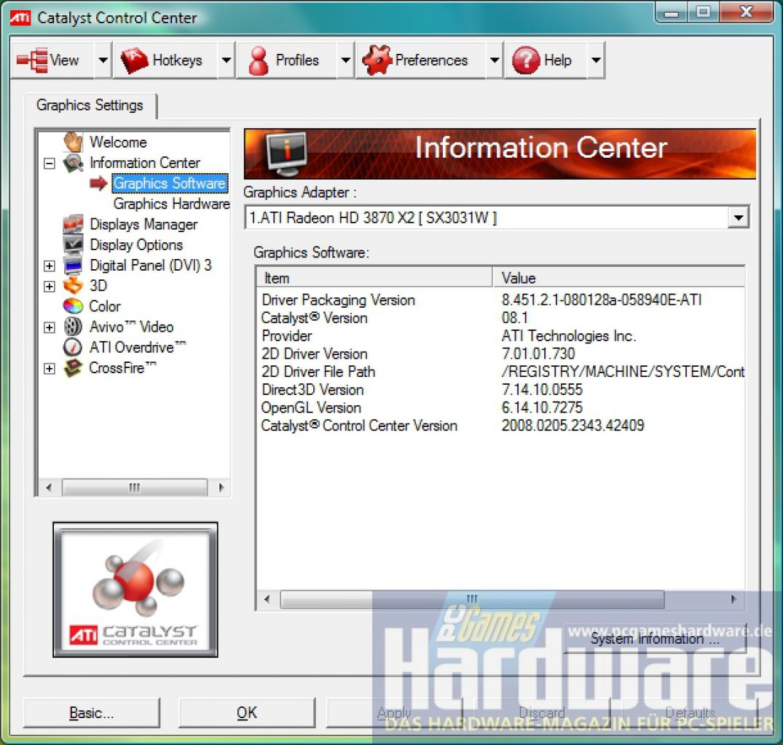Image resolution: width=783 pixels, height=745 pixels.
Task: Click the Item column header
Action: (x=374, y=278)
